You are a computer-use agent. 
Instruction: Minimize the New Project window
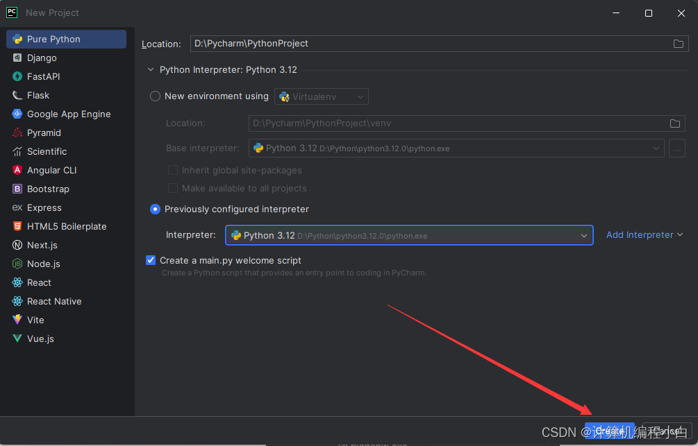[616, 13]
